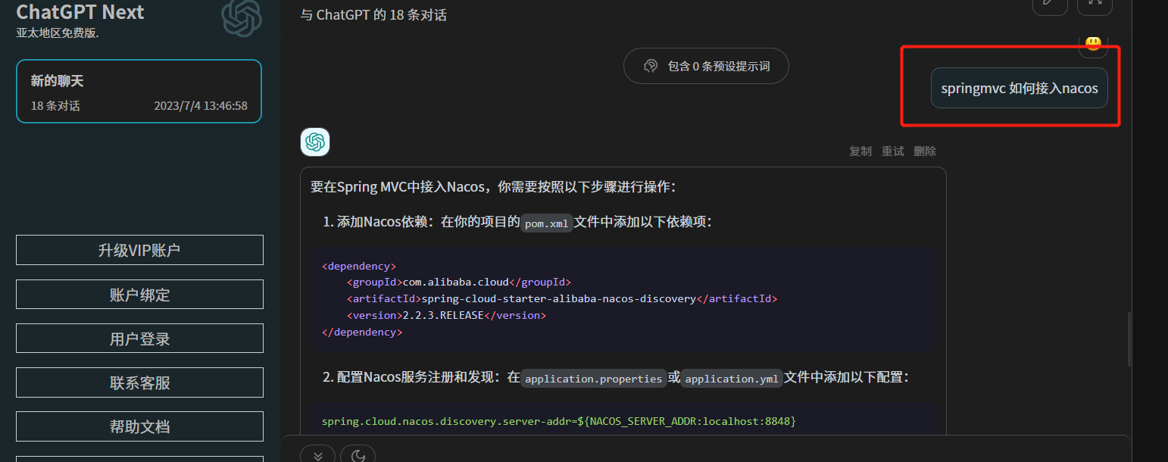Click the artifactId spring-cloud-starter-alibaba-nacos-discovery line
This screenshot has height=462, width=1168.
pos(562,299)
